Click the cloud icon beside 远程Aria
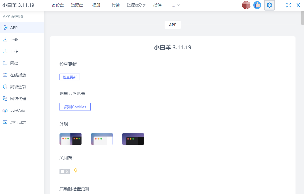Screen dimensions: 304x194 click(5, 111)
